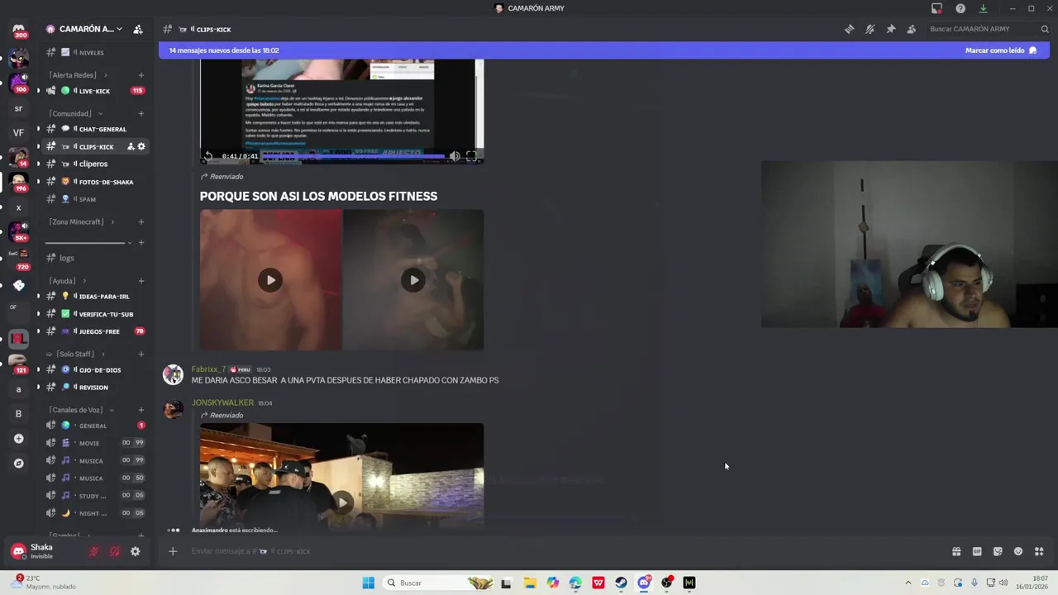
Task: Open the OJO-DE-DIOS channel
Action: pyautogui.click(x=93, y=369)
